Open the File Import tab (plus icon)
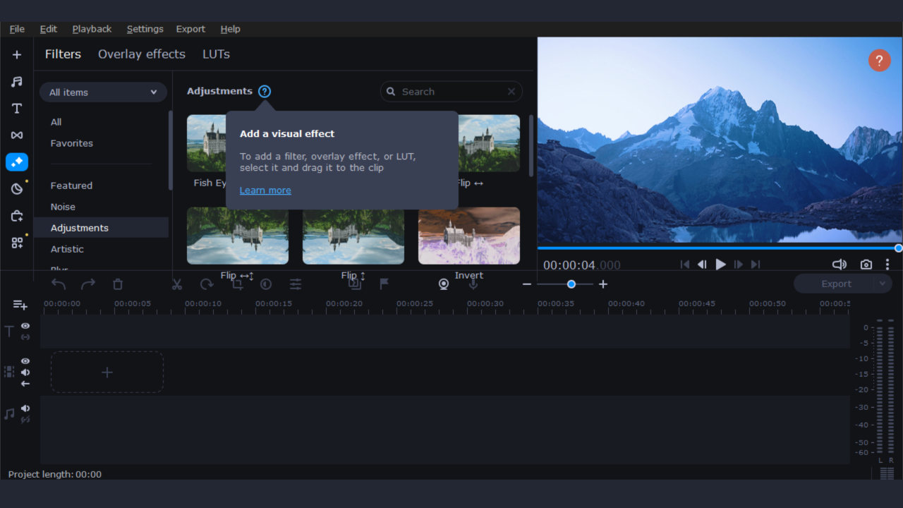Screen dimensions: 903x508 pos(17,55)
